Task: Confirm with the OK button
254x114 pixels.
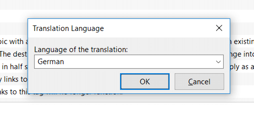Action: (x=145, y=82)
